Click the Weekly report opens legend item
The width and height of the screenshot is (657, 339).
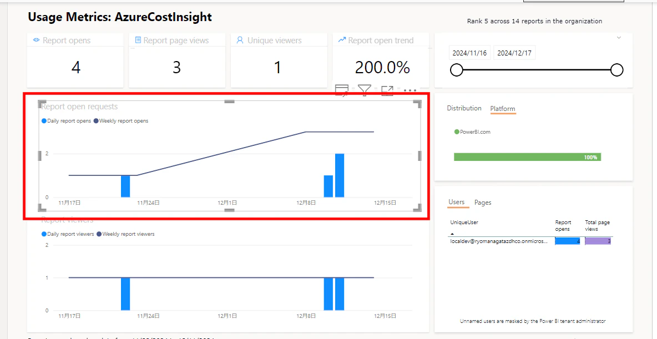point(120,121)
